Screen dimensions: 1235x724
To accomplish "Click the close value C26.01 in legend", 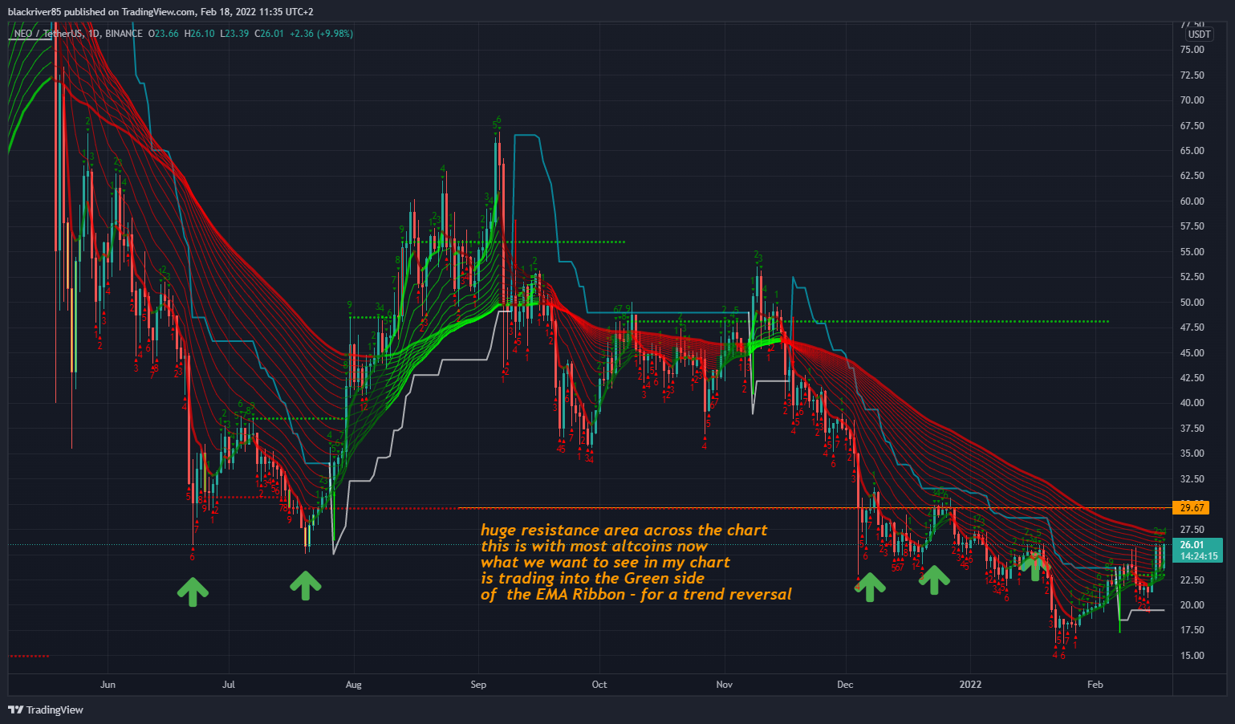I will coord(270,34).
